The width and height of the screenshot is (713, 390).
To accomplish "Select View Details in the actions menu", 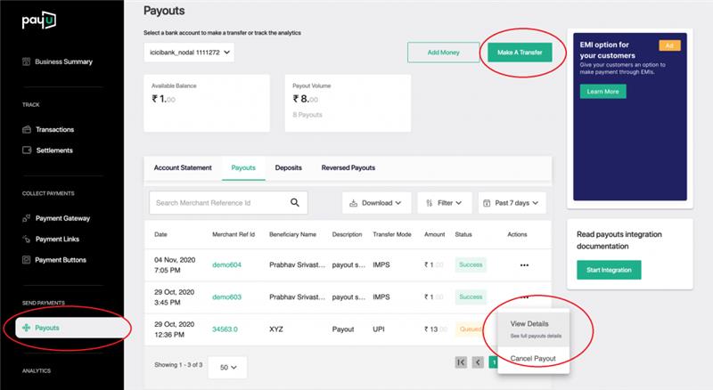I will coord(529,323).
